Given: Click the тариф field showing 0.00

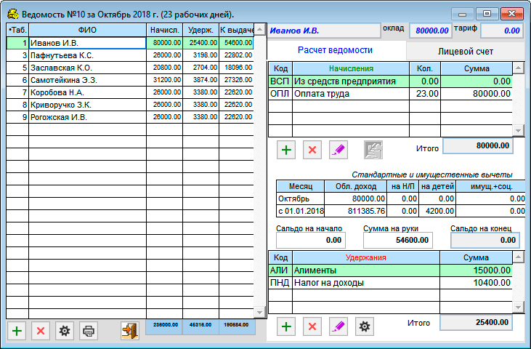Looking at the screenshot, I should coord(502,31).
